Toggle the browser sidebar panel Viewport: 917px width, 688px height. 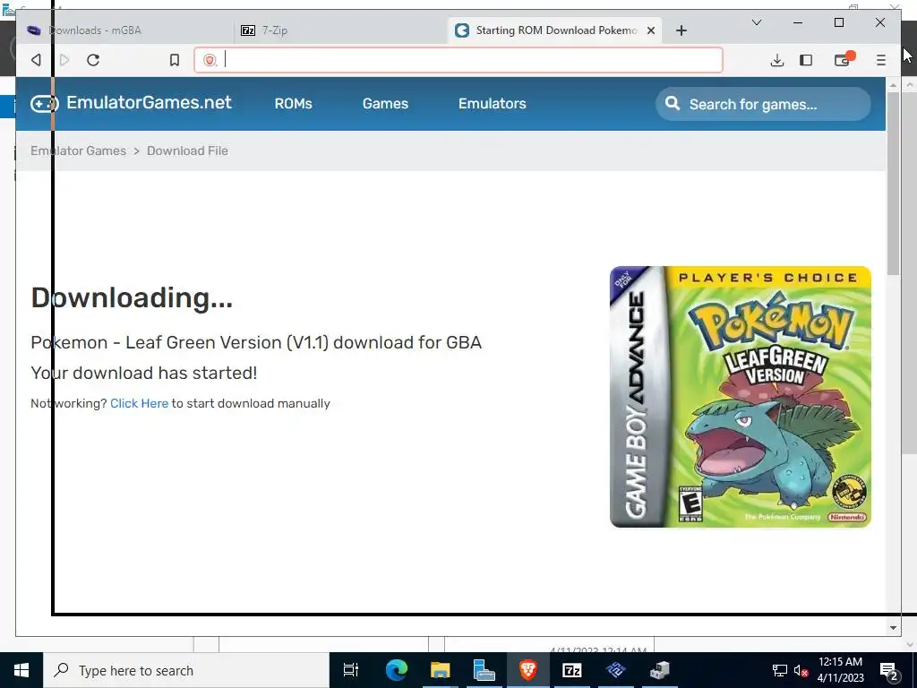tap(806, 60)
